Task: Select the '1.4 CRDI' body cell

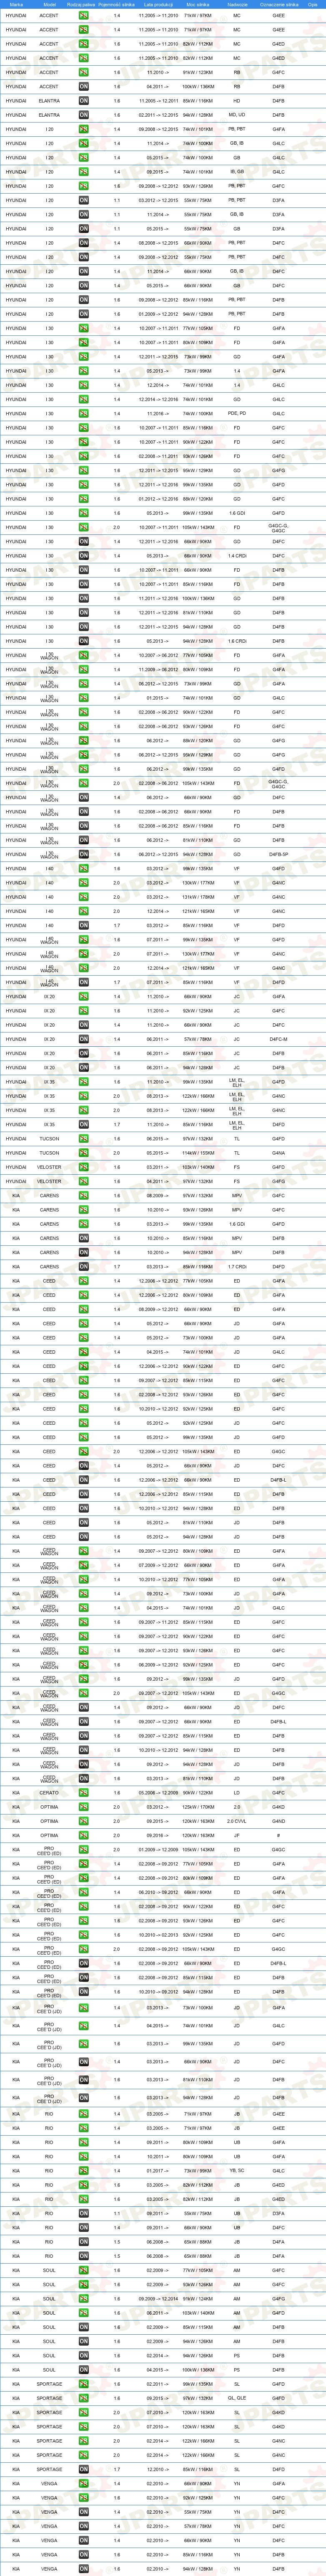Action: pos(236,556)
